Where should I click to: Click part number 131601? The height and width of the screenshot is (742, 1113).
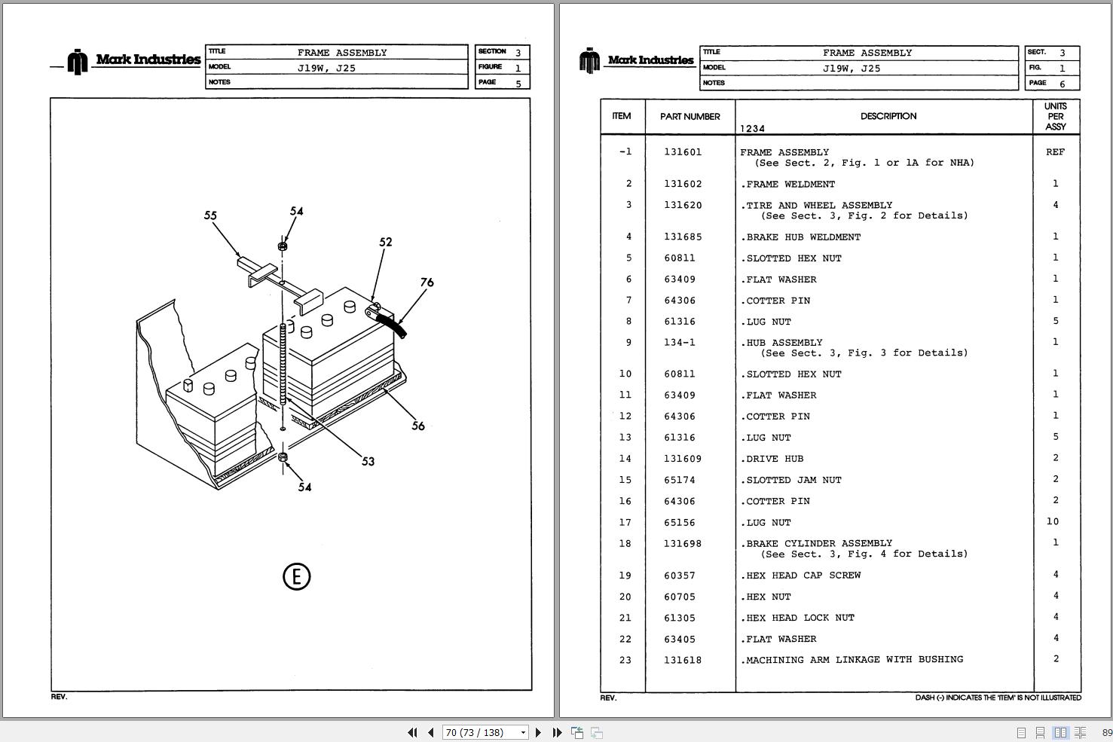point(683,152)
